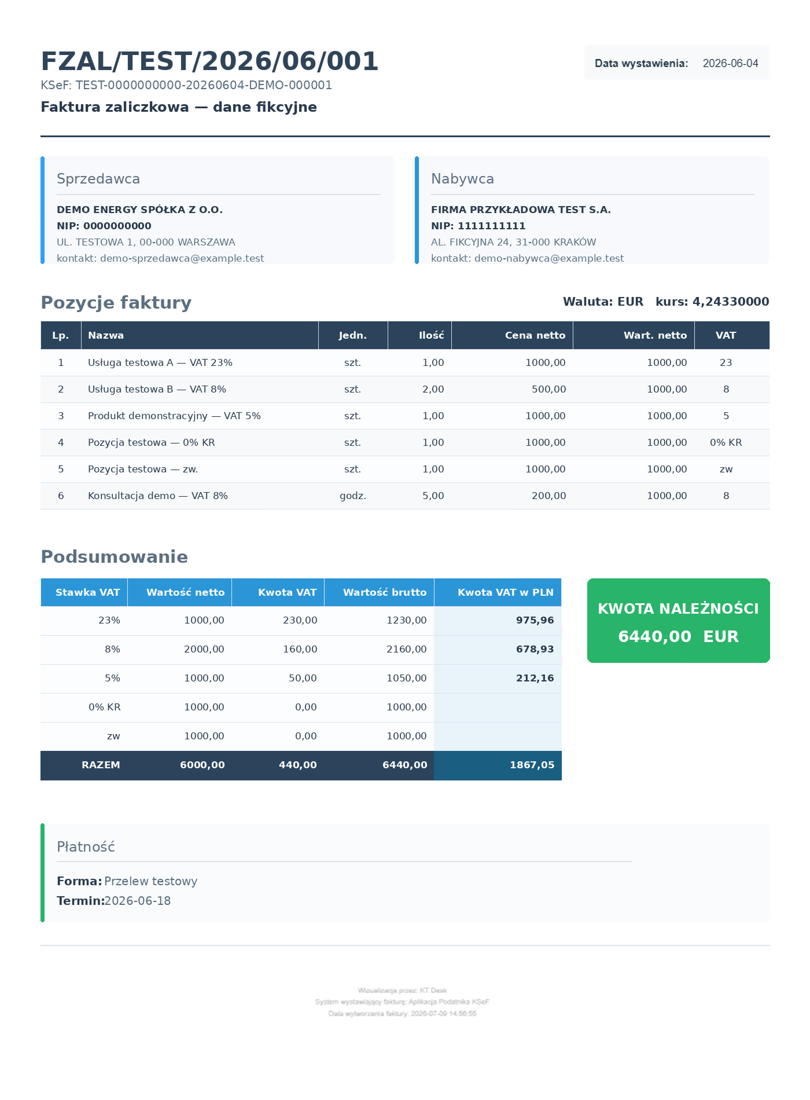Click the green Kwota należności box

point(679,621)
